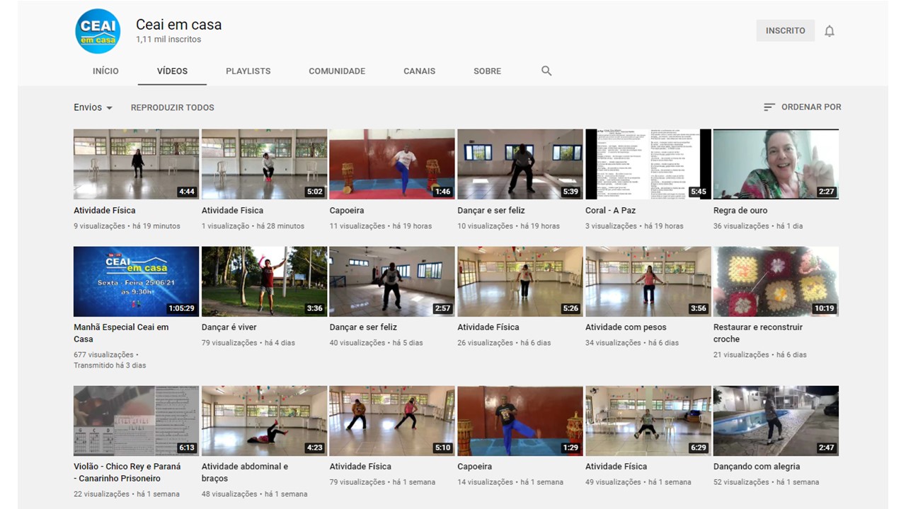Select the VÍDEOS tab
The width and height of the screenshot is (906, 509).
click(x=173, y=71)
